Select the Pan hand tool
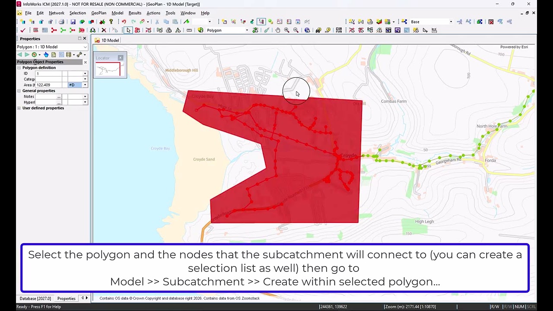 [277, 30]
